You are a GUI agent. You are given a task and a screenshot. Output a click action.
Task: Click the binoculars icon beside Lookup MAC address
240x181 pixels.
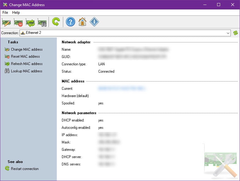tap(7, 71)
